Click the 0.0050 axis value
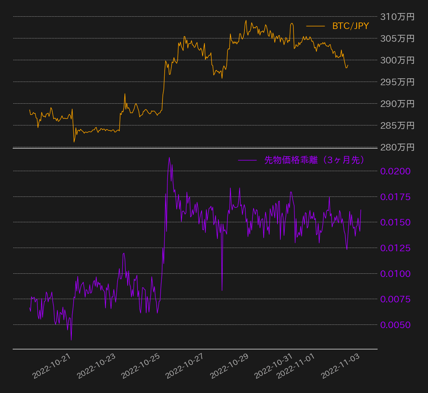 point(395,325)
